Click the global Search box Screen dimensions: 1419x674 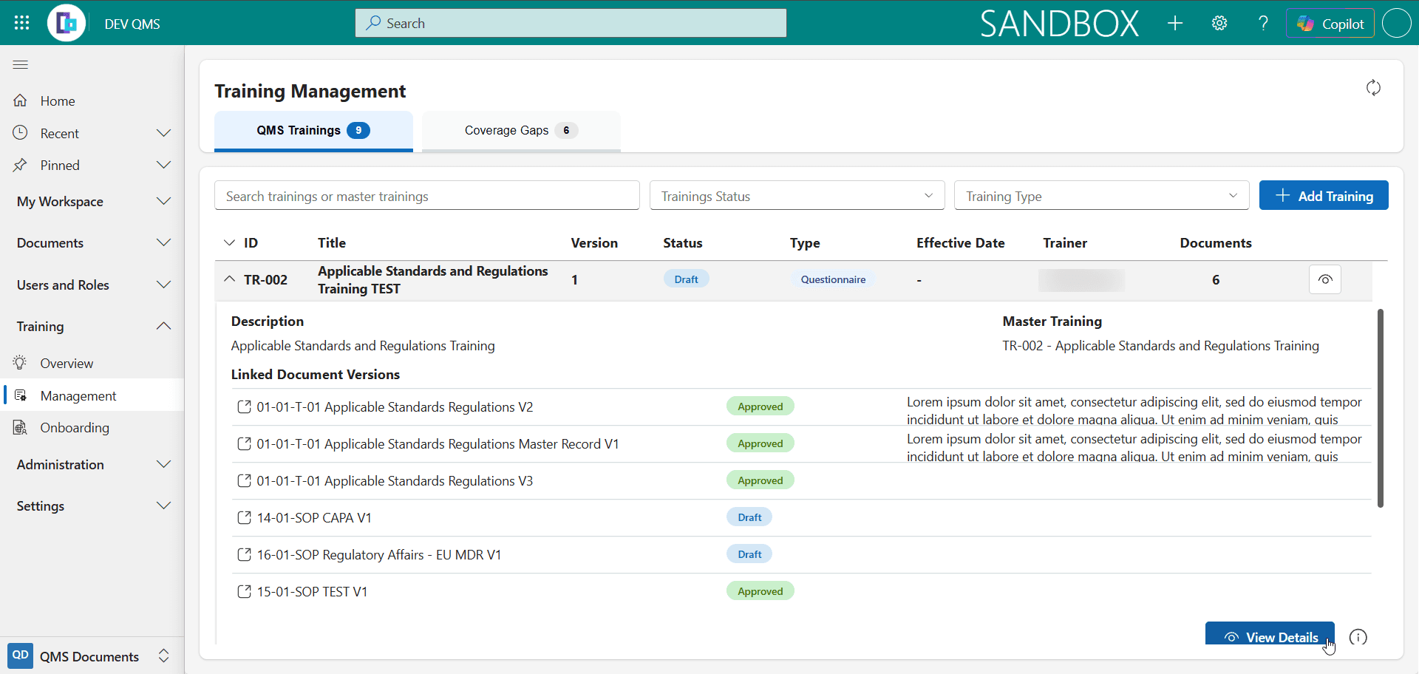pos(571,23)
